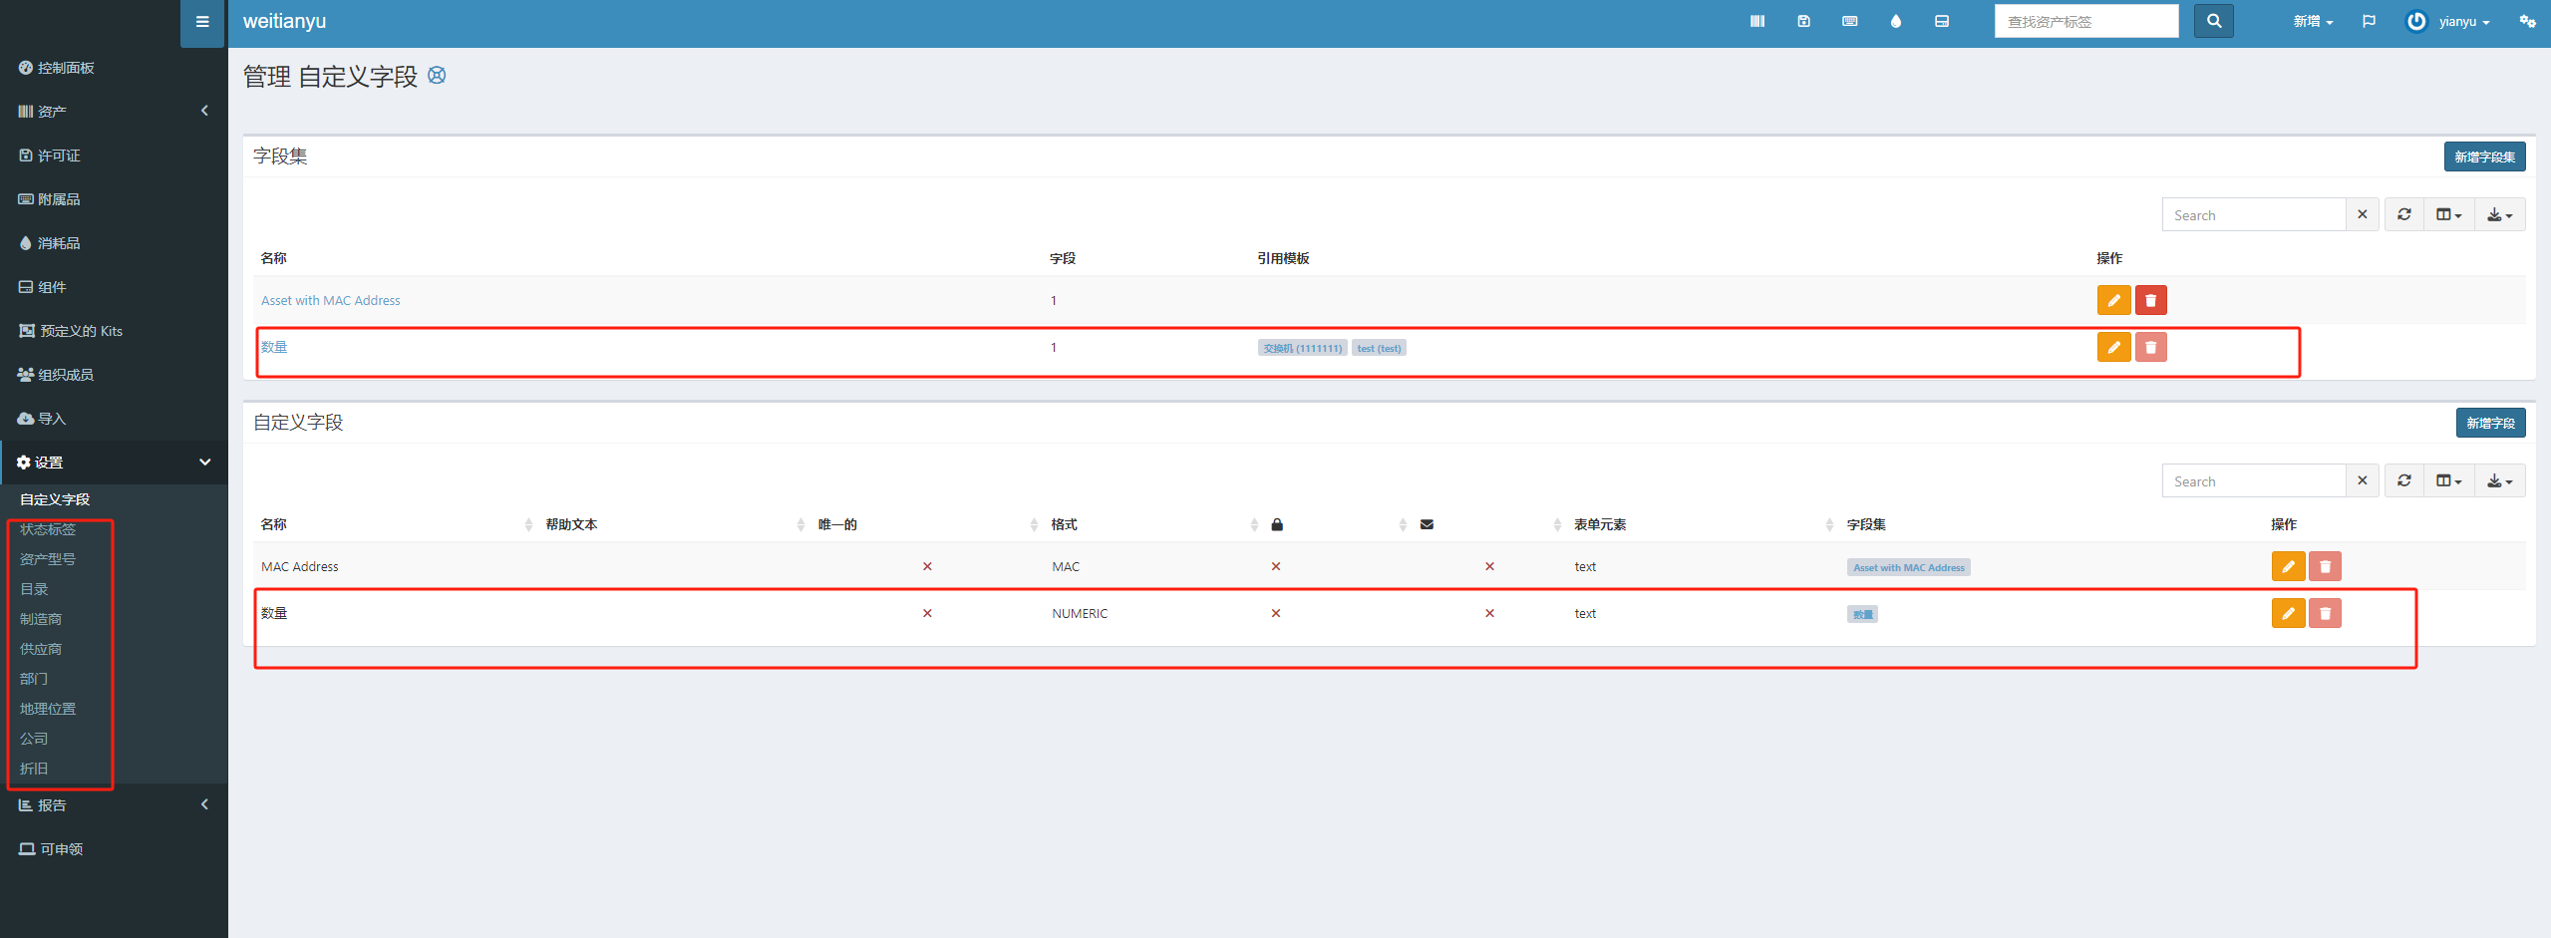Open the 新增 dropdown in header

pos(2312,21)
